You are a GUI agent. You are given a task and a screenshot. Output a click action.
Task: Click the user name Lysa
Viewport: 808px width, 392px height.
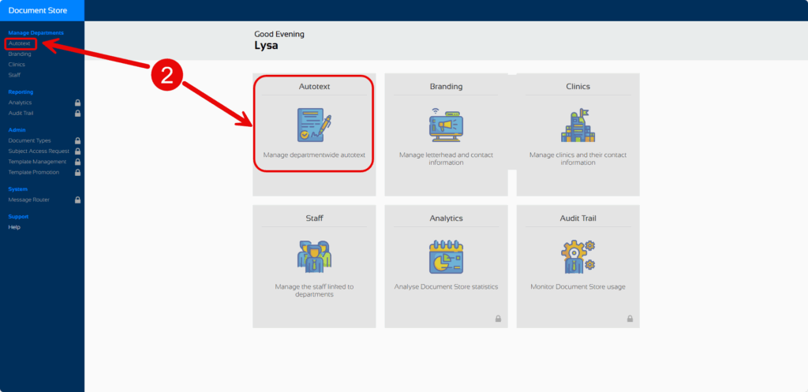[x=266, y=46]
